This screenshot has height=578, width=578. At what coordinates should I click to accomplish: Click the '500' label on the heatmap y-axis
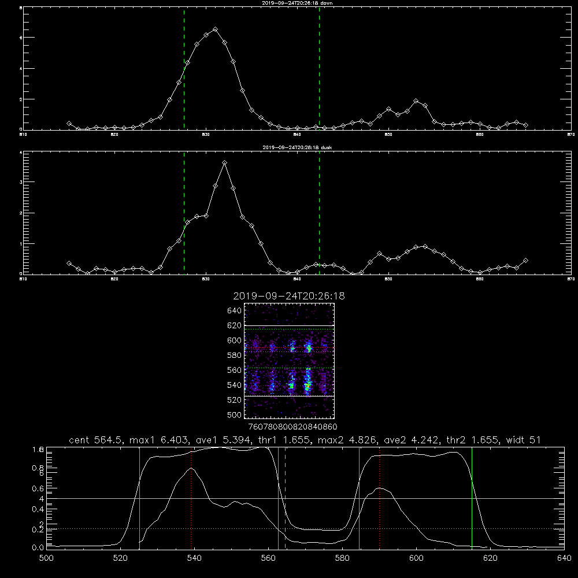pos(235,414)
